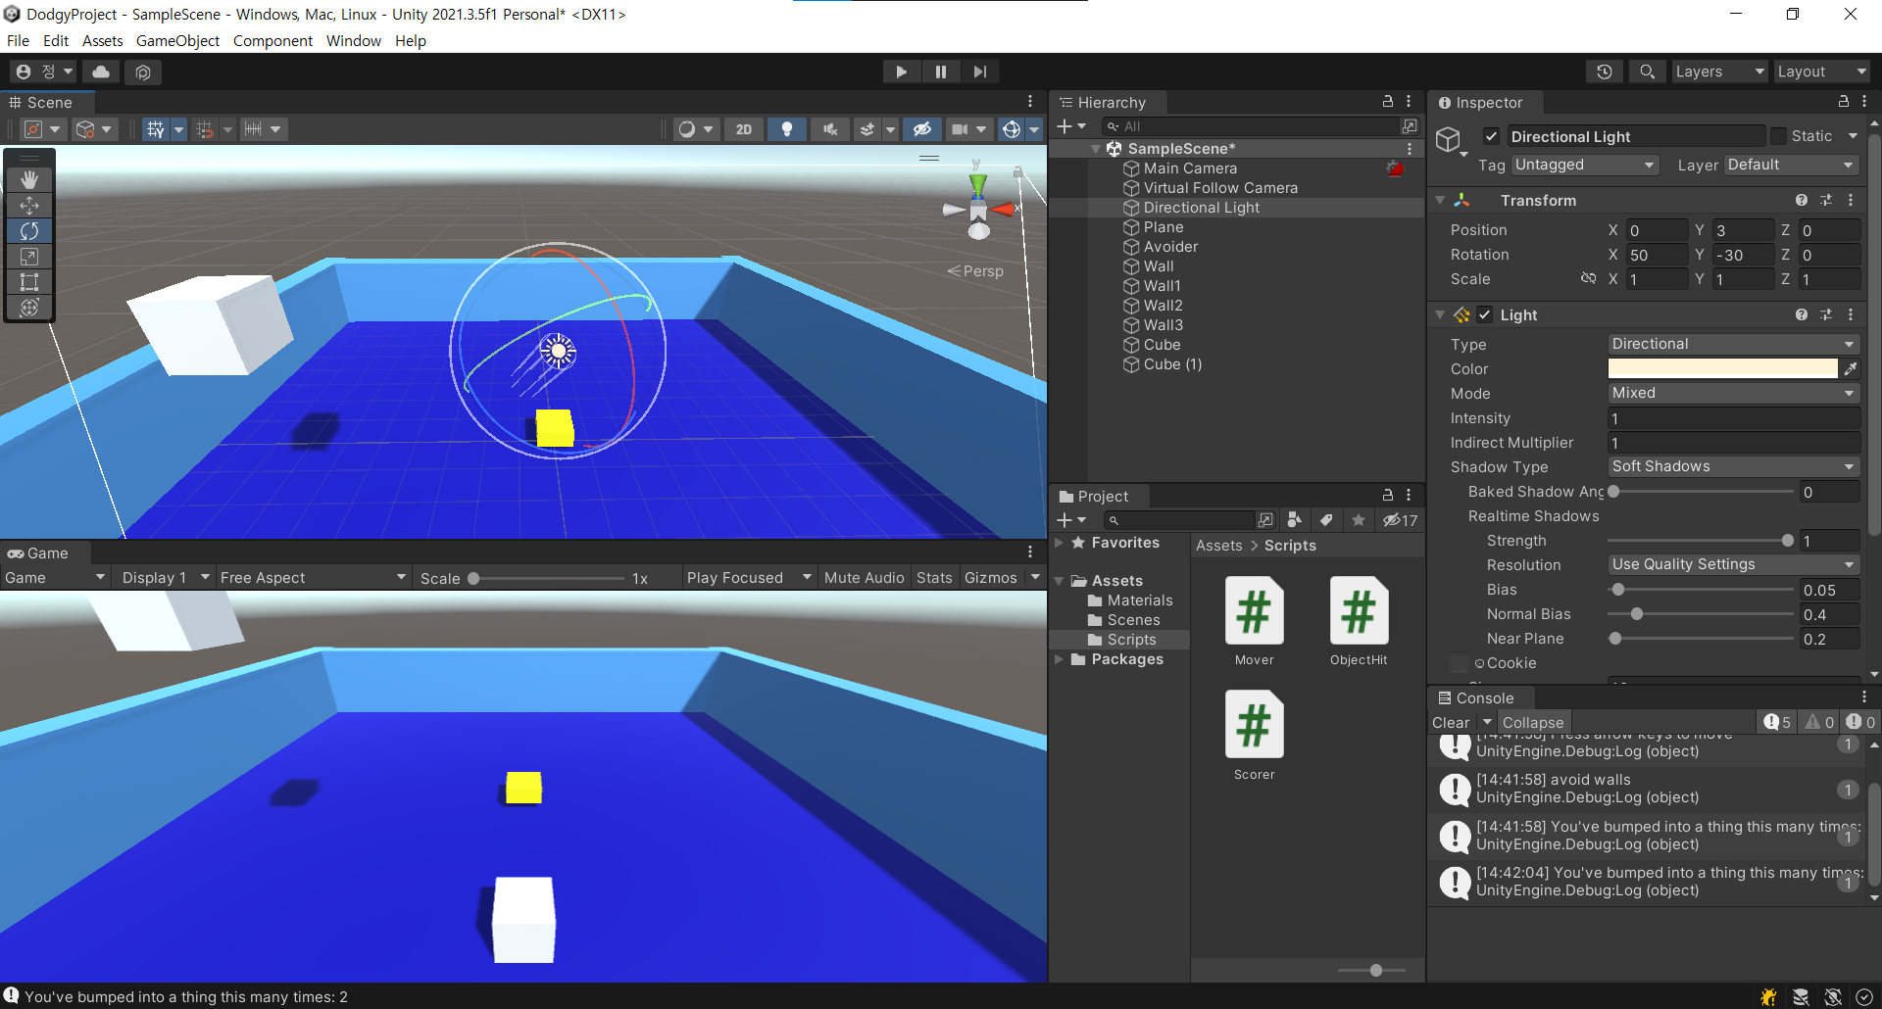Open Layout dropdown
Image resolution: width=1882 pixels, height=1009 pixels.
tap(1821, 72)
